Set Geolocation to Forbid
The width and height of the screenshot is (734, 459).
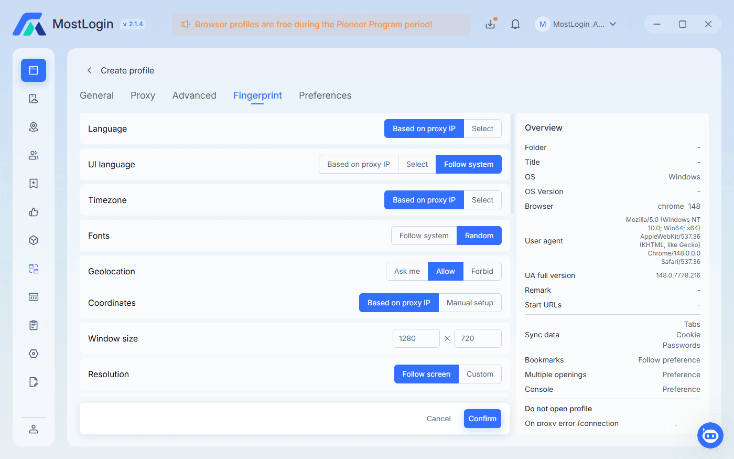point(482,271)
